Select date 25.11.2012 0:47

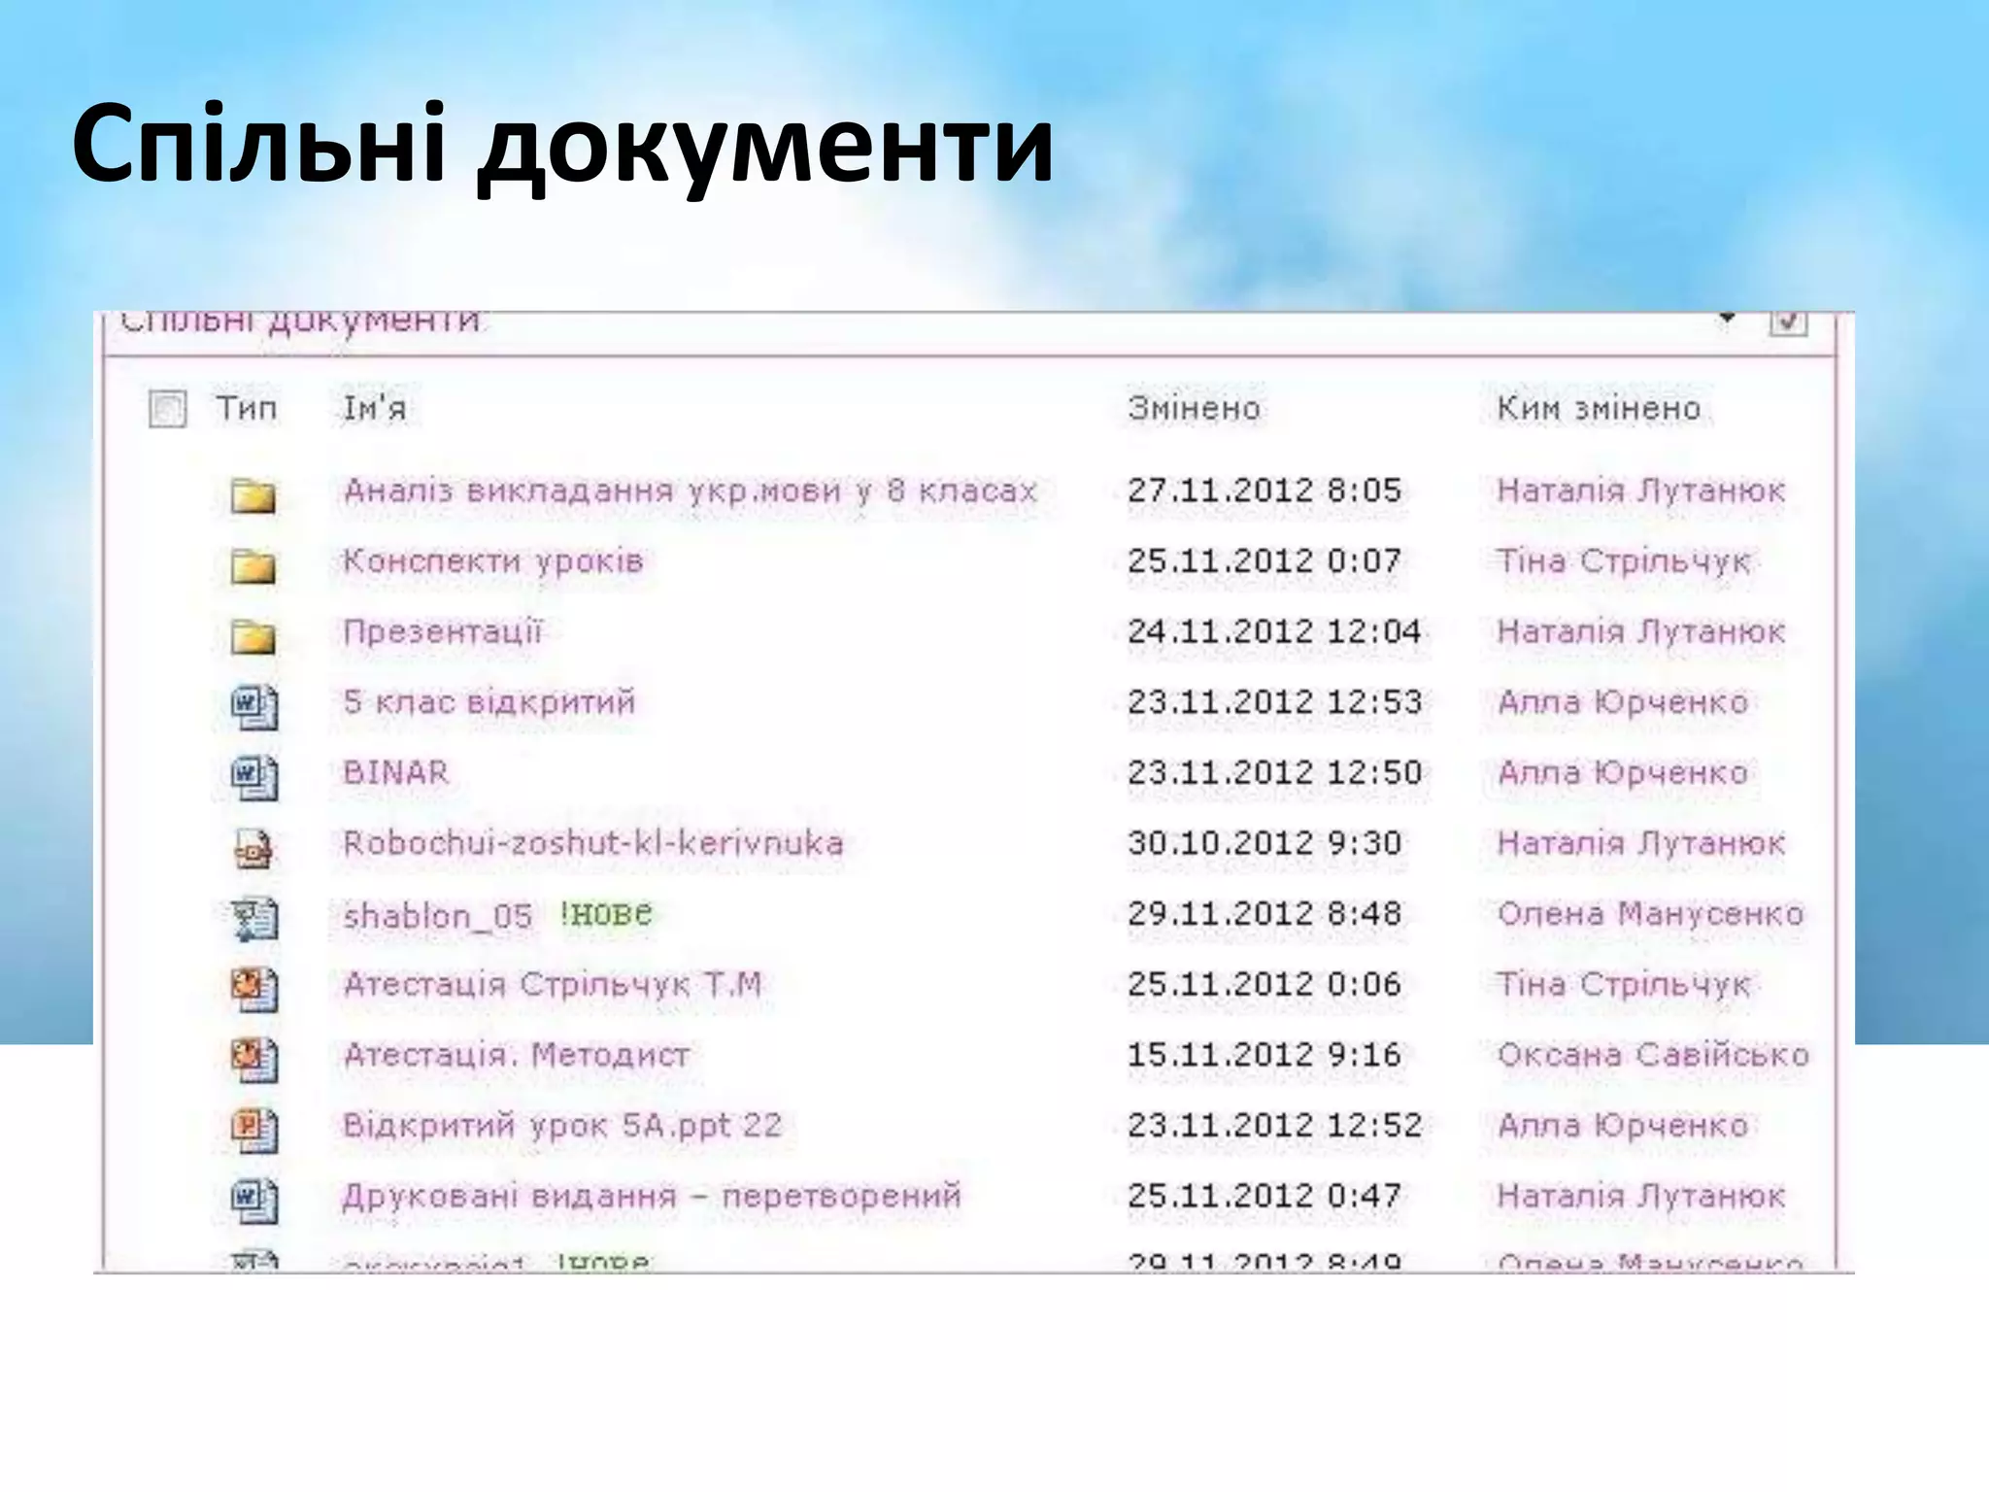tap(1264, 1196)
